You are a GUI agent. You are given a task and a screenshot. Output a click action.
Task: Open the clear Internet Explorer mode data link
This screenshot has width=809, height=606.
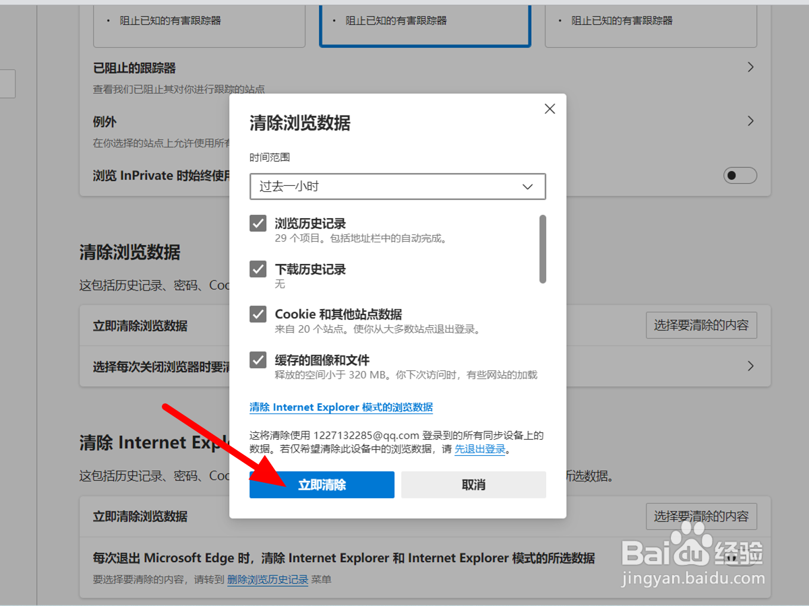click(341, 407)
